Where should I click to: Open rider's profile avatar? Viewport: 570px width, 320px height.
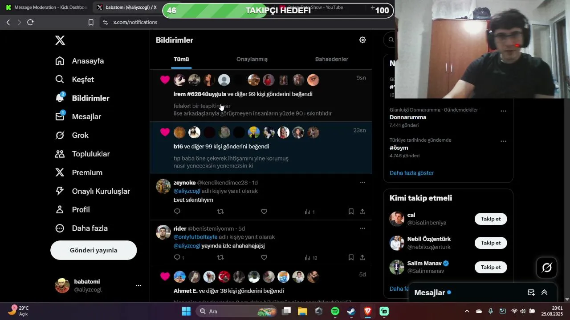click(163, 232)
